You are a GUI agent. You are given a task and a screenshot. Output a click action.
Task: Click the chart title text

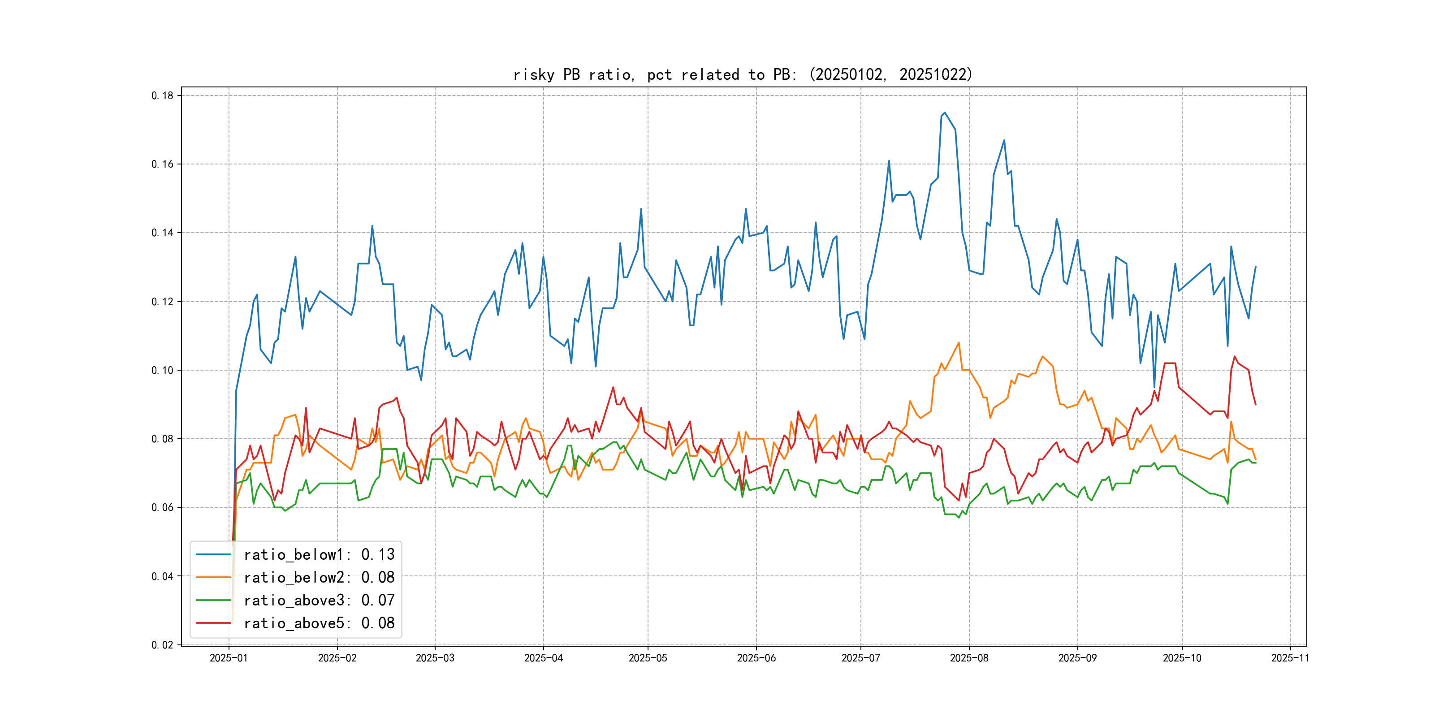pos(742,74)
